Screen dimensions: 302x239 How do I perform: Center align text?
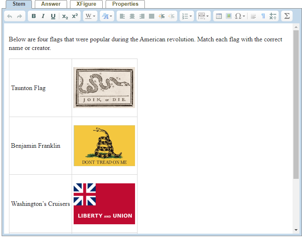132,16
